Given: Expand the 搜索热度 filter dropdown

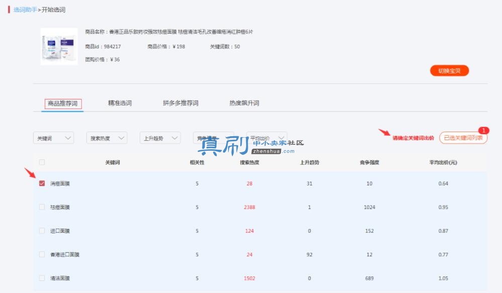Looking at the screenshot, I should 107,138.
